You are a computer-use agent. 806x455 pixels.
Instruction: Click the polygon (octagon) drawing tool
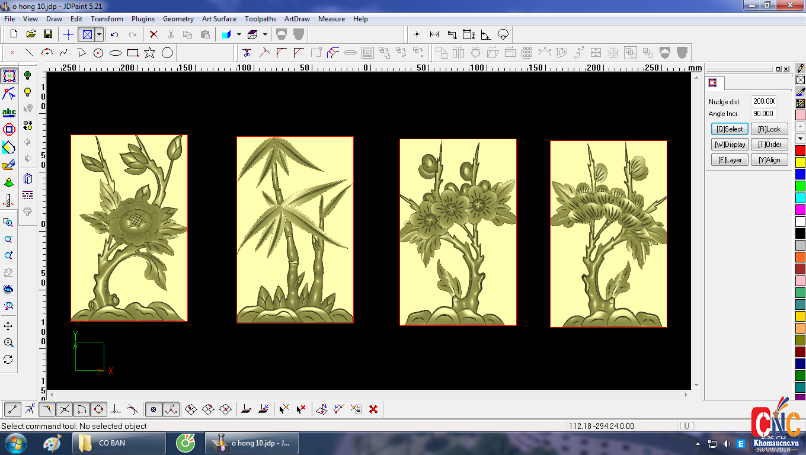(x=167, y=53)
